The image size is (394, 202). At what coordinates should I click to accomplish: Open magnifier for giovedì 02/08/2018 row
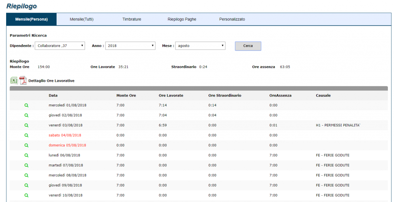pyautogui.click(x=27, y=116)
